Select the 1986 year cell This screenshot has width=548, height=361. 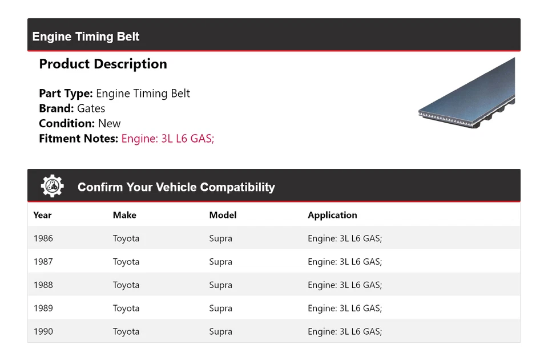click(43, 238)
